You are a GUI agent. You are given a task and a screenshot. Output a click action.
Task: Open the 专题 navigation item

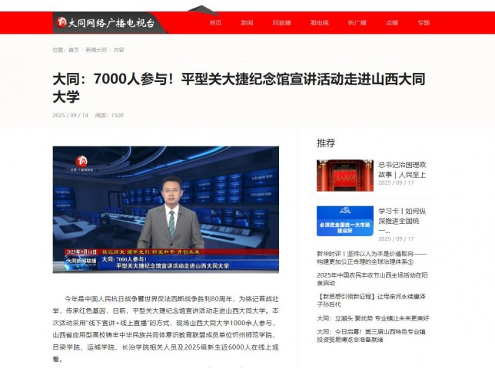click(x=424, y=23)
